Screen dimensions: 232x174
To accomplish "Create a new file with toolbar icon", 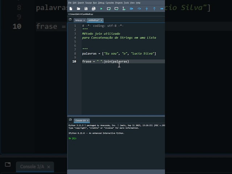I will 71,9.
